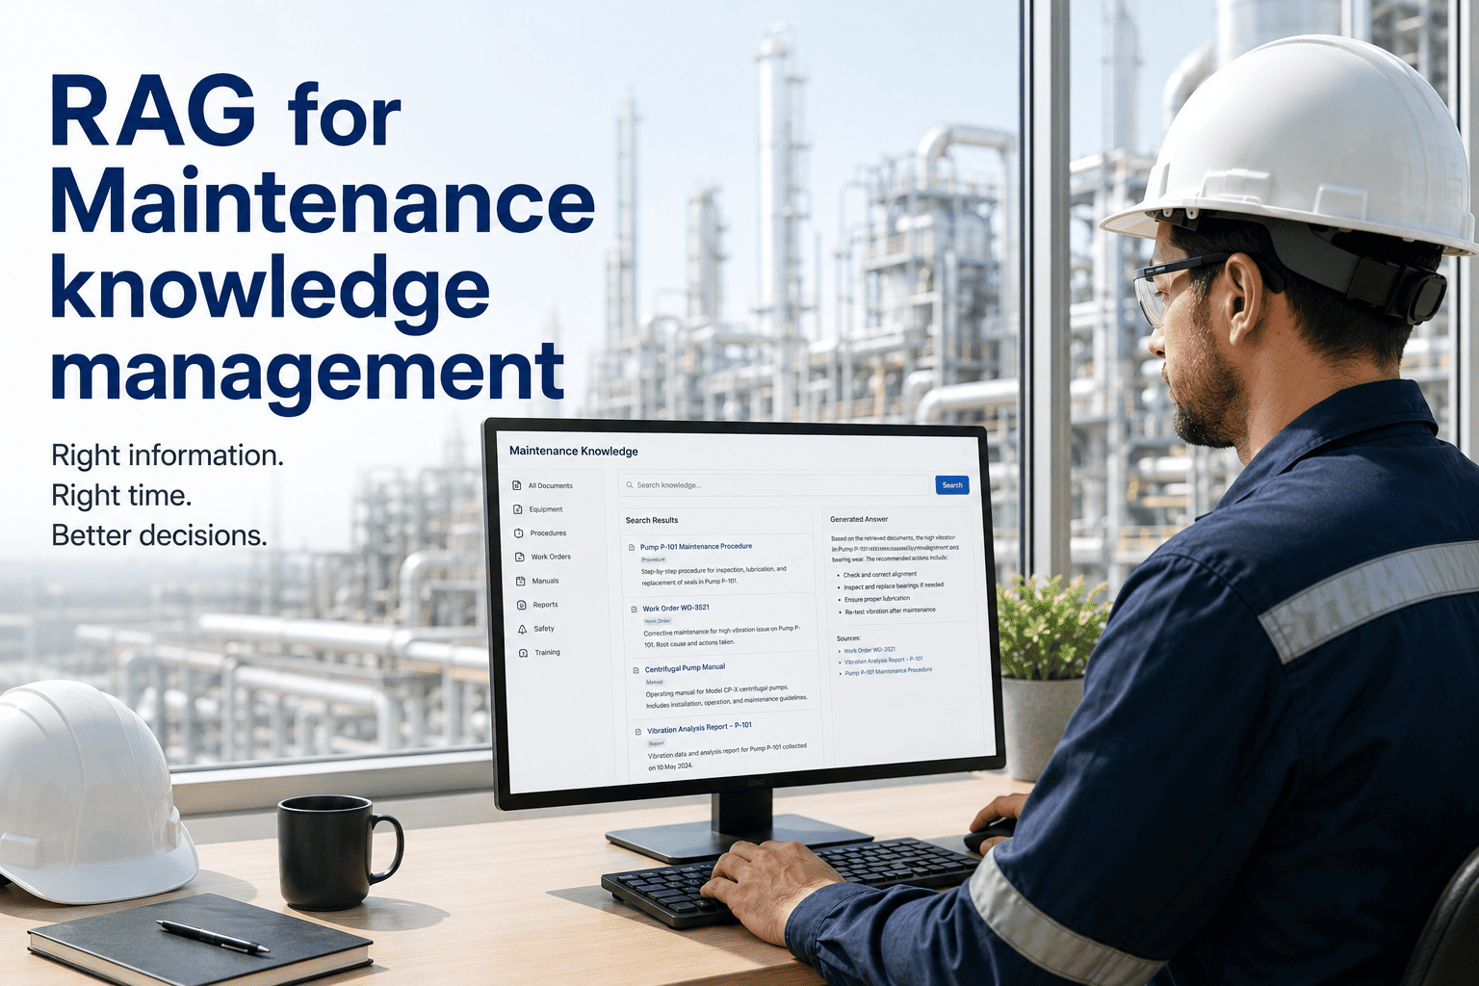Click the 'Sources:' label
The width and height of the screenshot is (1479, 986).
coord(848,638)
